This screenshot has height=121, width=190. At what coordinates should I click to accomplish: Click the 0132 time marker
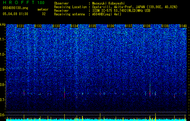[38, 26]
